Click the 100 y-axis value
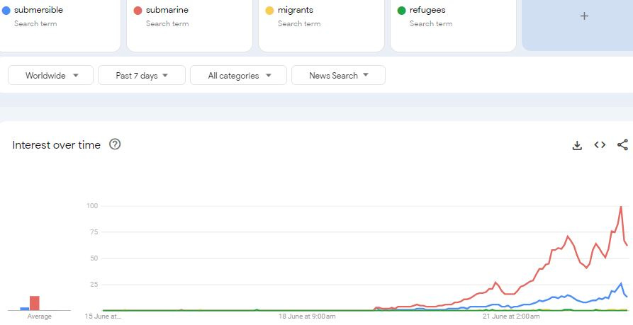 tap(92, 205)
